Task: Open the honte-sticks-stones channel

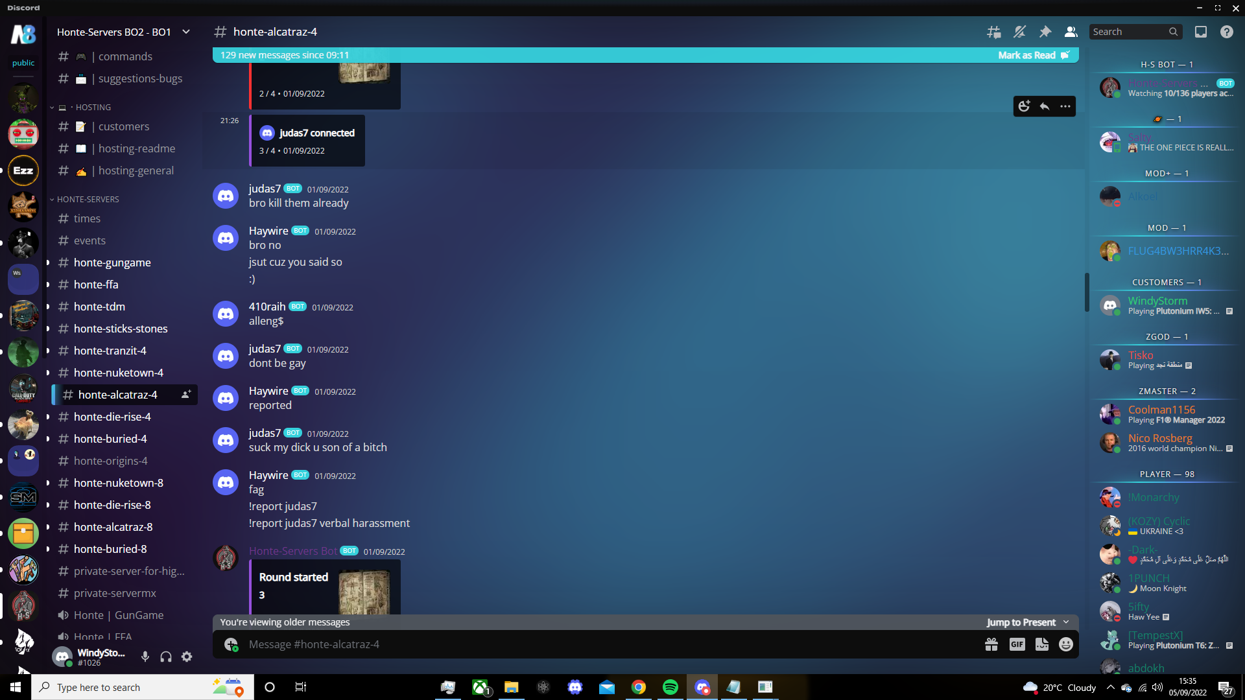Action: (124, 329)
